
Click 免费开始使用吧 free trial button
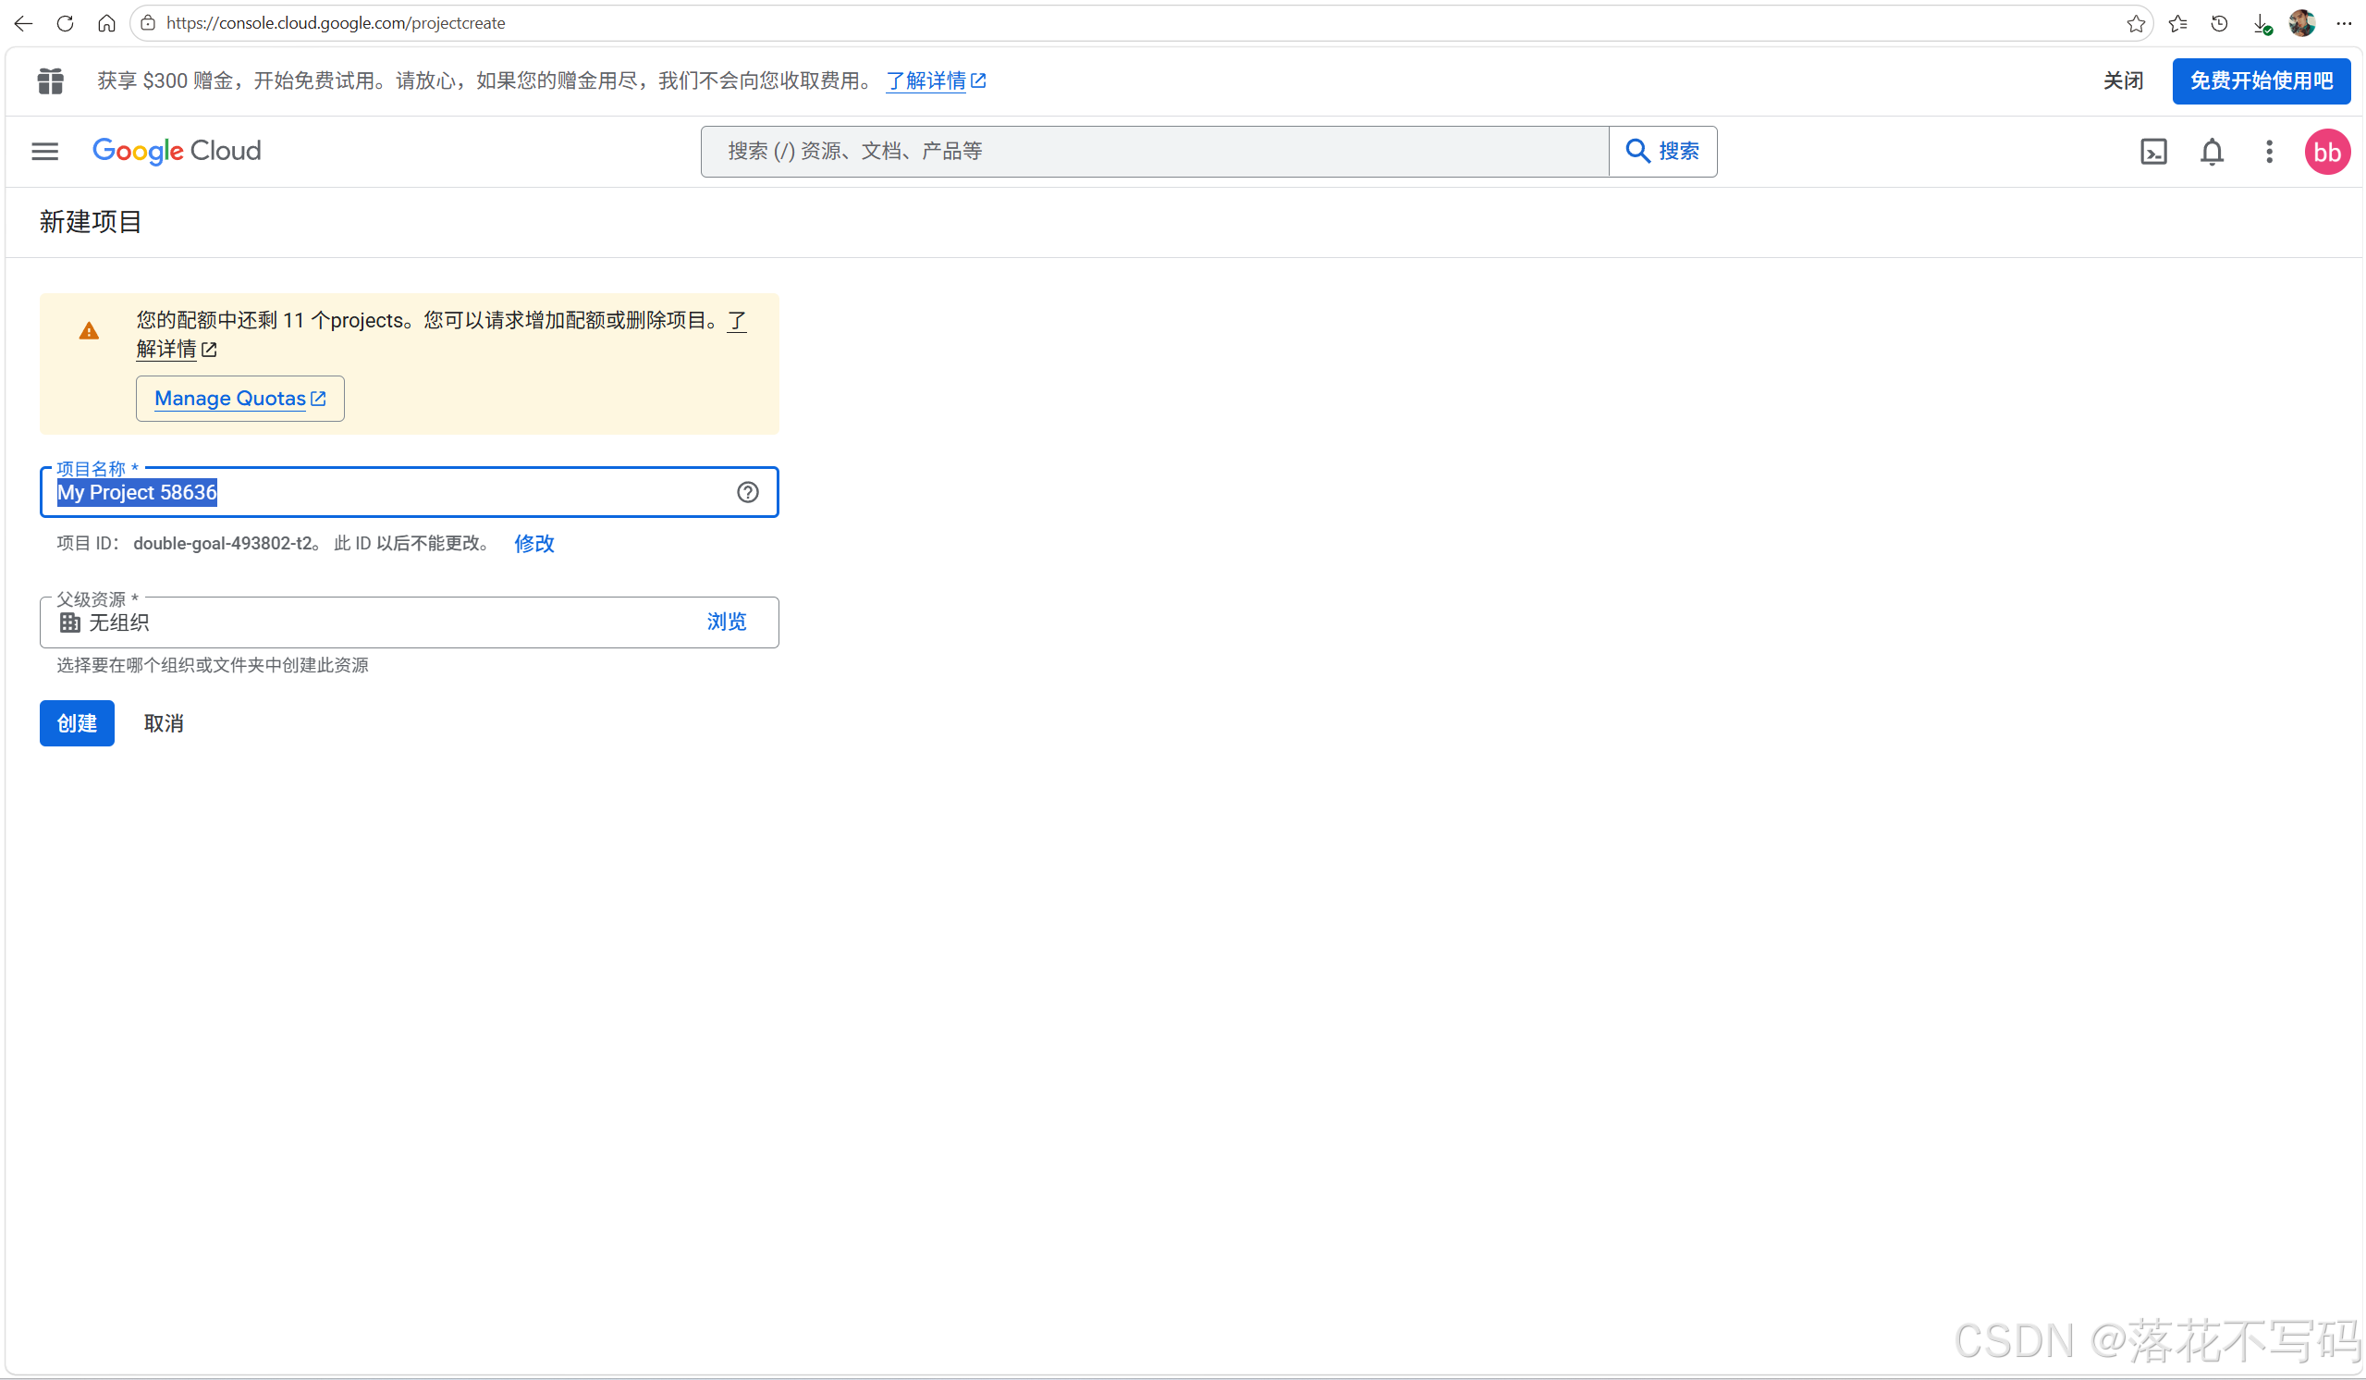pyautogui.click(x=2260, y=80)
